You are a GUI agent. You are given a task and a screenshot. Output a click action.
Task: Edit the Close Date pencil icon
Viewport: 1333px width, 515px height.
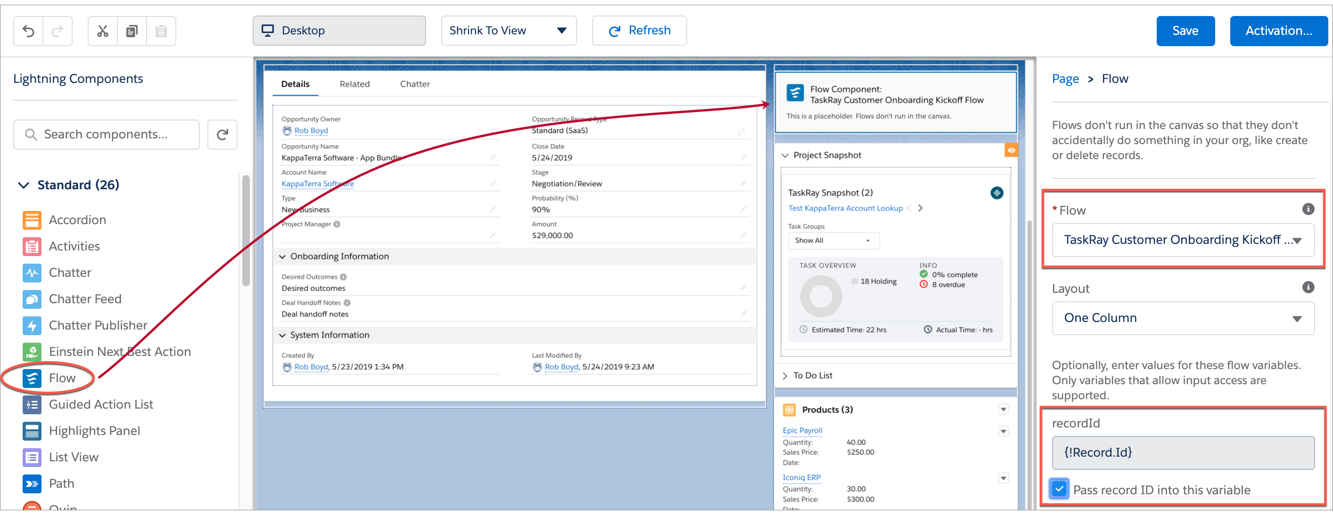pyautogui.click(x=743, y=157)
